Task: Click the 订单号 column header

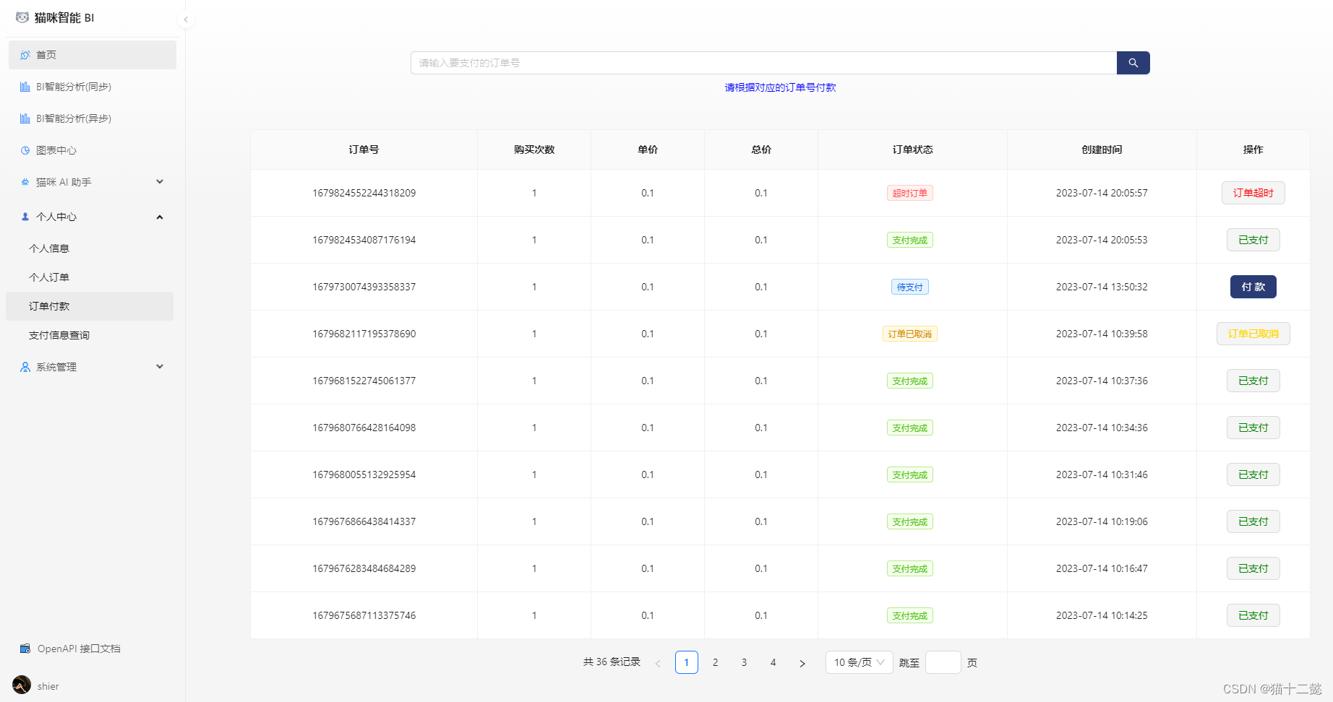Action: pyautogui.click(x=364, y=149)
